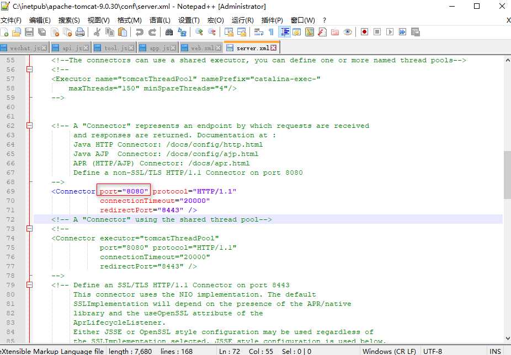Screen dimensions: 511x355
Task: Close the app.js tab
Action: (173, 48)
